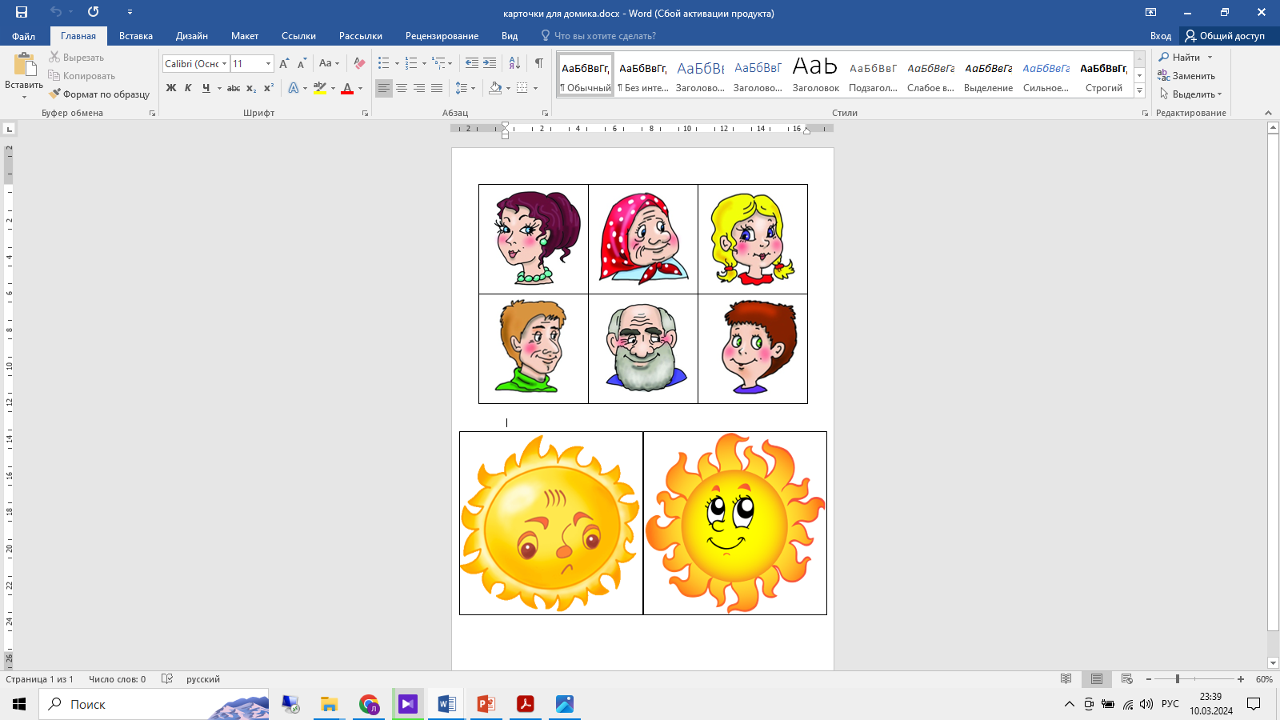Click the Общий доступ share button
This screenshot has width=1280, height=720.
[1225, 36]
